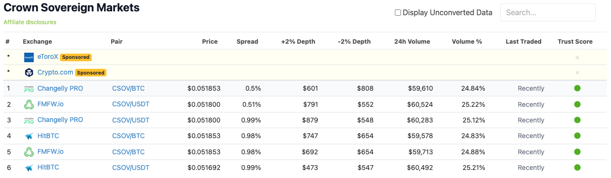Click the X icon in the eToroX row
This screenshot has width=611, height=178.
(x=577, y=57)
